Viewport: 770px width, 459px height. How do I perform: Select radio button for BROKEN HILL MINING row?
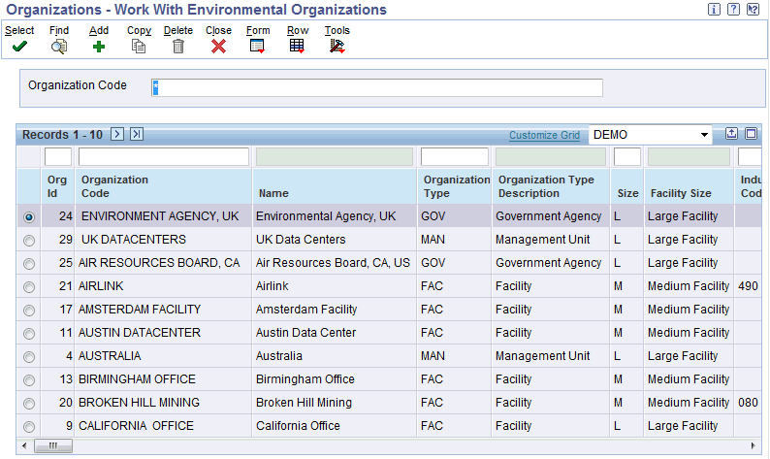pyautogui.click(x=29, y=404)
